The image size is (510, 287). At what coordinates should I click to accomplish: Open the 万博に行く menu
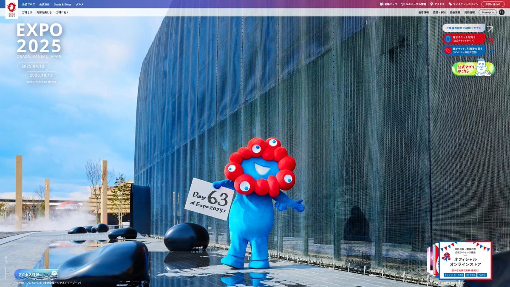pos(62,12)
